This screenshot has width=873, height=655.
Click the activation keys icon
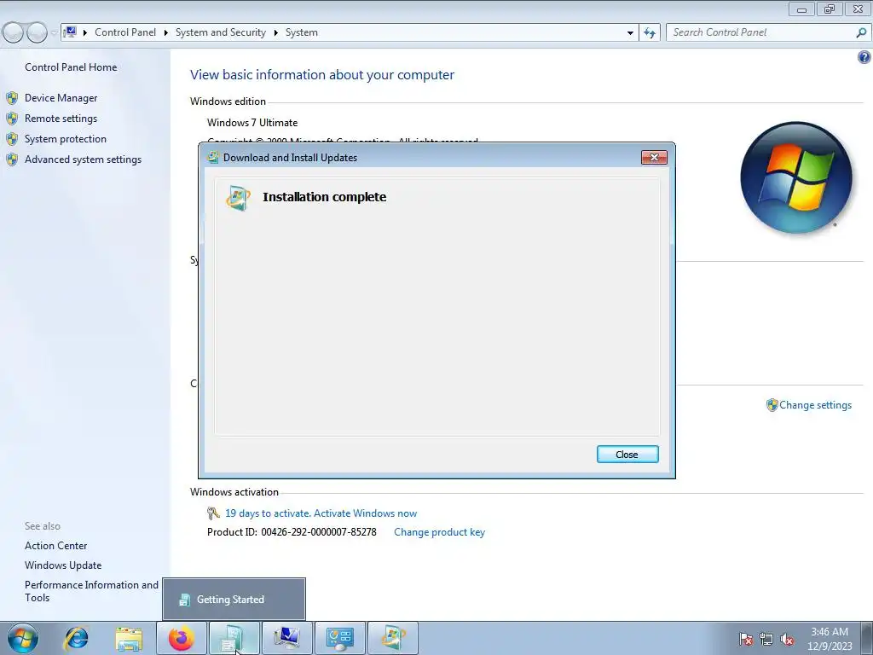pyautogui.click(x=213, y=513)
